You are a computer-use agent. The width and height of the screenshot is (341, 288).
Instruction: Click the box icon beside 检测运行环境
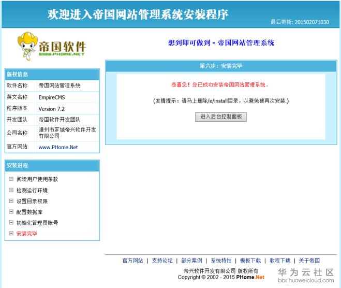pos(11,190)
